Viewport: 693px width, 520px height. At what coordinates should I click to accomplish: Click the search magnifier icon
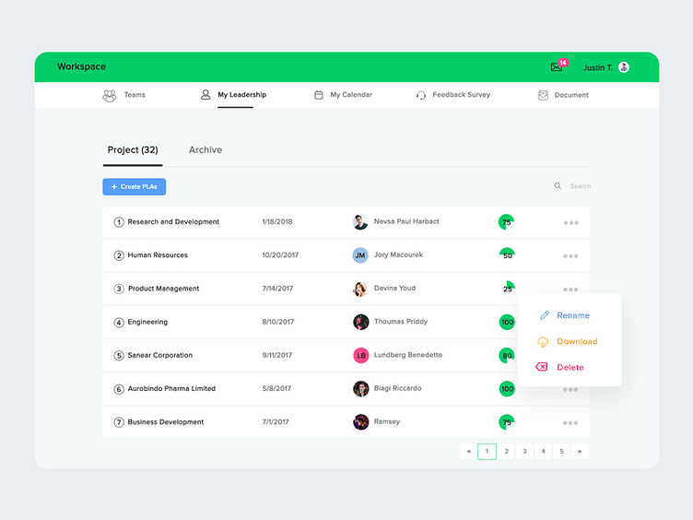[x=558, y=186]
